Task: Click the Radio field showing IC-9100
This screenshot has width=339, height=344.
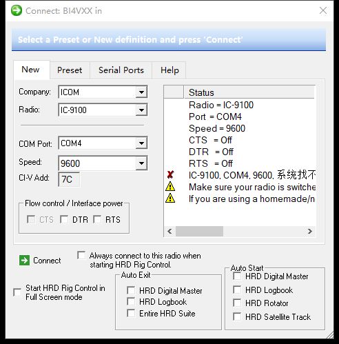Action: click(x=103, y=110)
